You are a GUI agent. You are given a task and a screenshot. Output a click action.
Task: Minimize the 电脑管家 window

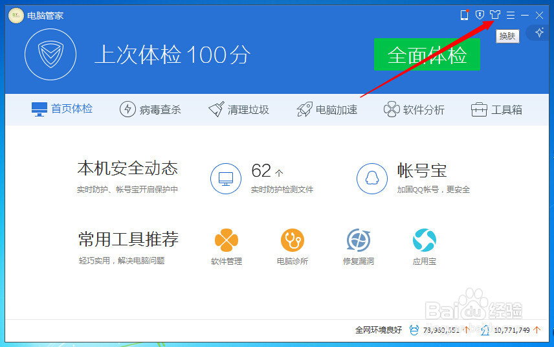click(x=525, y=15)
